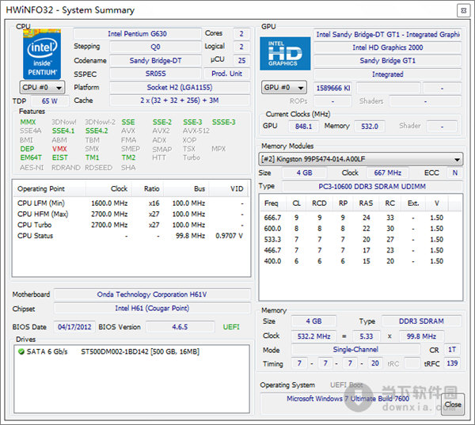475x425 pixels.
Task: Click the µCU 25 value field
Action: pos(241,61)
